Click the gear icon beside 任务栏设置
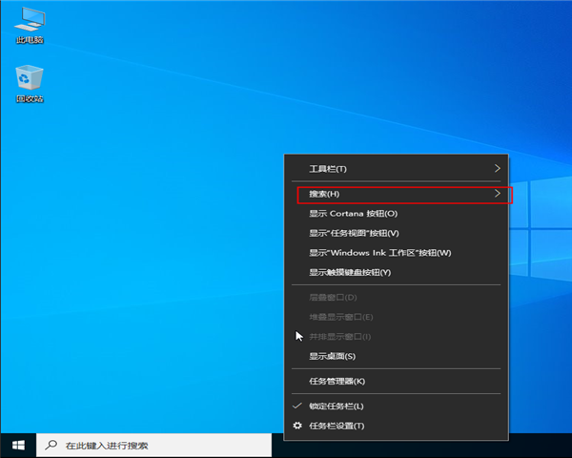 pos(297,426)
